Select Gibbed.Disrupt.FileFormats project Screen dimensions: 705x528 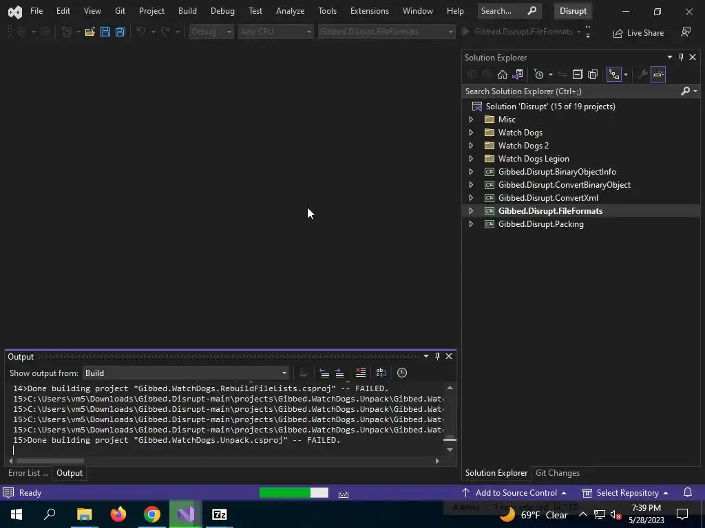pyautogui.click(x=550, y=210)
